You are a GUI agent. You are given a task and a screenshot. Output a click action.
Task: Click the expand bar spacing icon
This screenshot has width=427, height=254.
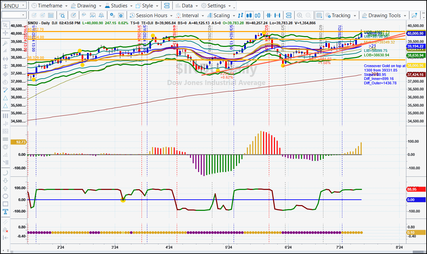click(x=278, y=15)
